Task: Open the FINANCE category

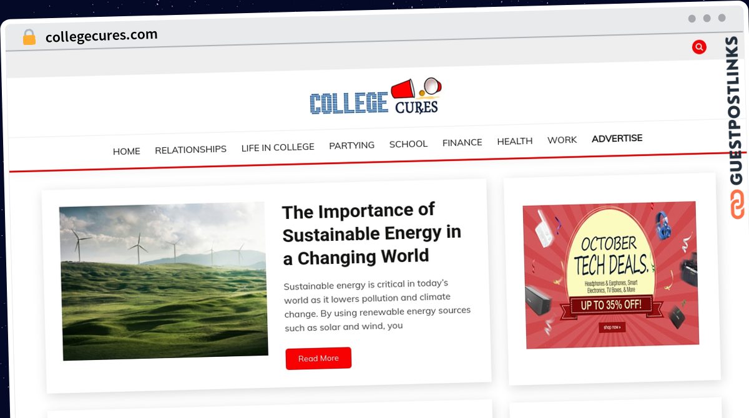Action: [463, 143]
